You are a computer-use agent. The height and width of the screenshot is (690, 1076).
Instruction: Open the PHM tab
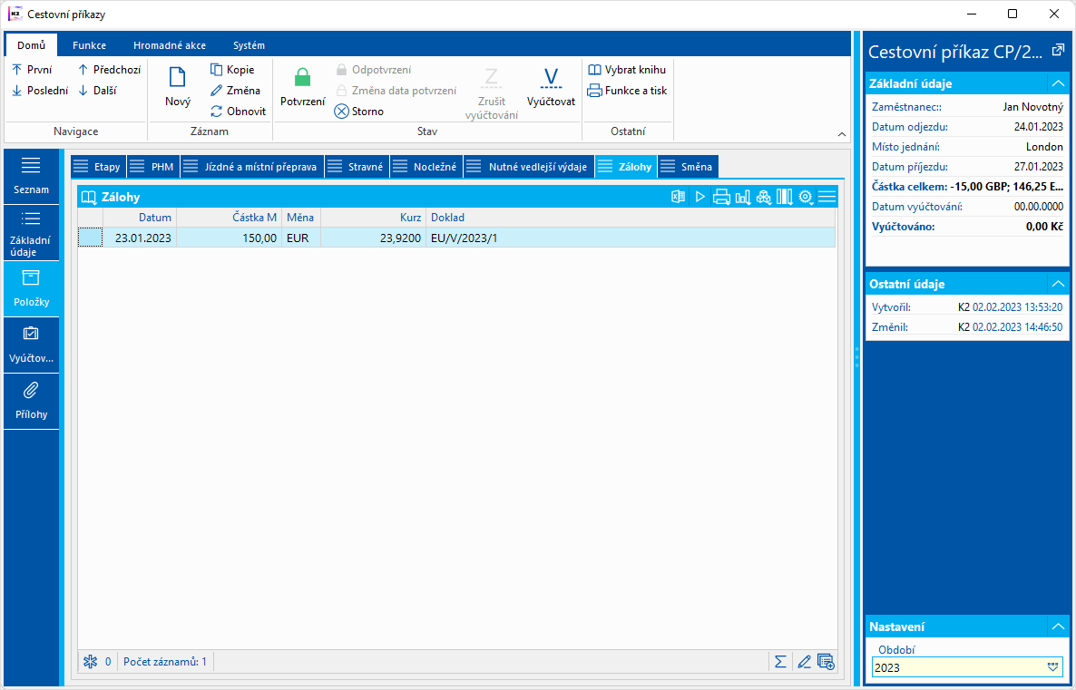coord(153,167)
